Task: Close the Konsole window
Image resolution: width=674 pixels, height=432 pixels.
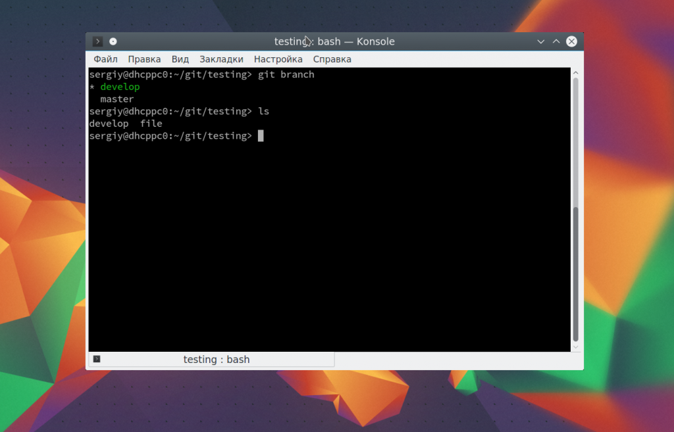Action: click(571, 41)
